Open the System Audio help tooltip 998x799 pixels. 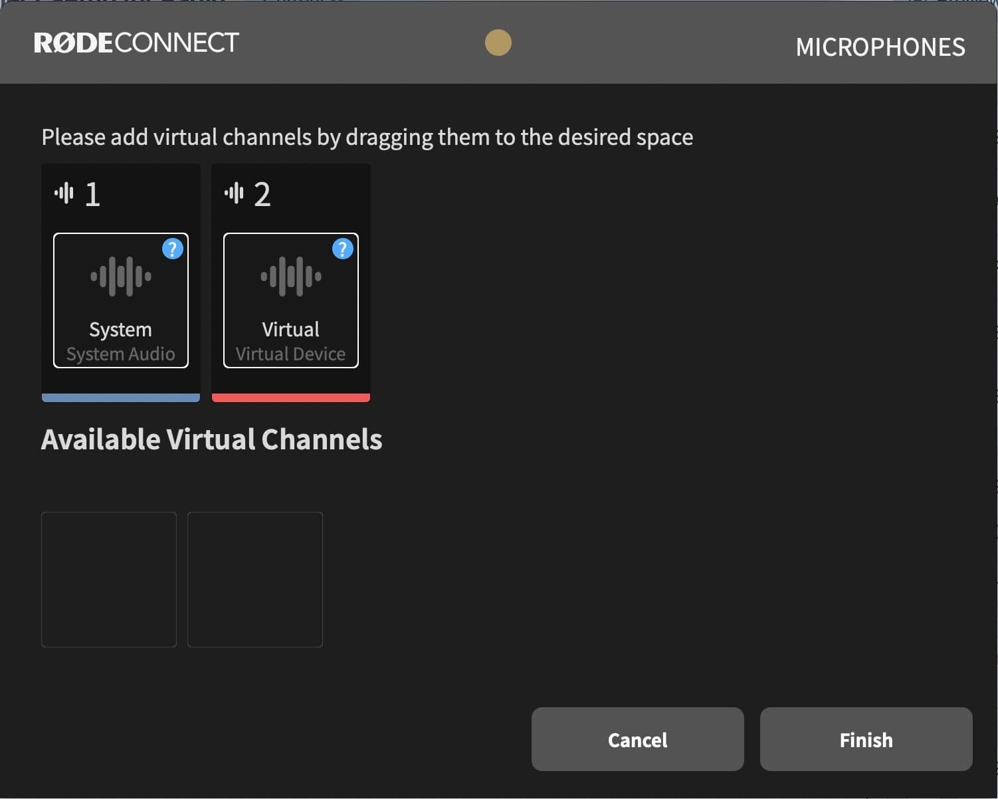click(x=172, y=249)
